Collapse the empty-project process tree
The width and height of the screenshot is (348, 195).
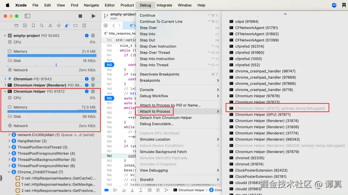(5, 36)
